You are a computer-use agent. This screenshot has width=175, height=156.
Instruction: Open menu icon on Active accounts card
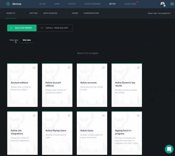coord(104,68)
